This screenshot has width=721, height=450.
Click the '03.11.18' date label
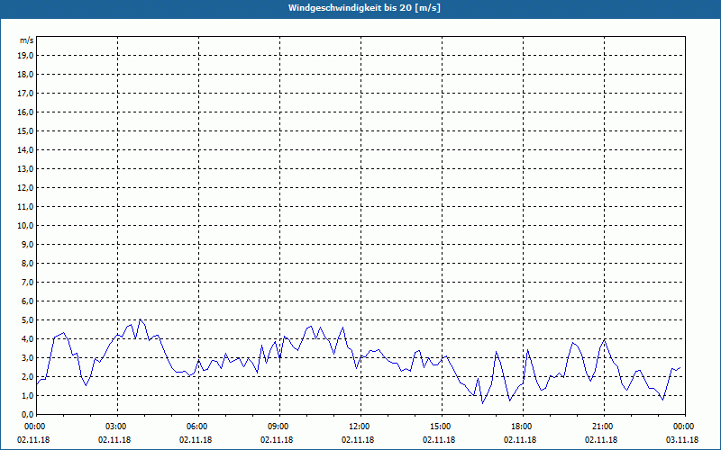click(682, 440)
